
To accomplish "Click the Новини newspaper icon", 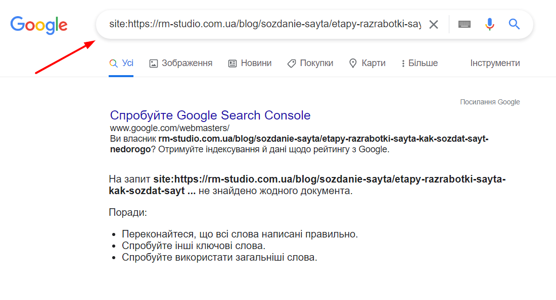I will (233, 64).
